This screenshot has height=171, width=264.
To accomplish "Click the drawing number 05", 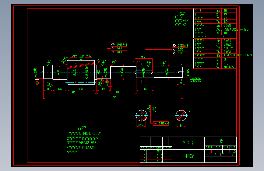I will [x=221, y=141].
